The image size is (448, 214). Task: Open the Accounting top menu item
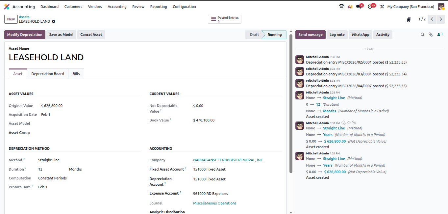pos(117,7)
